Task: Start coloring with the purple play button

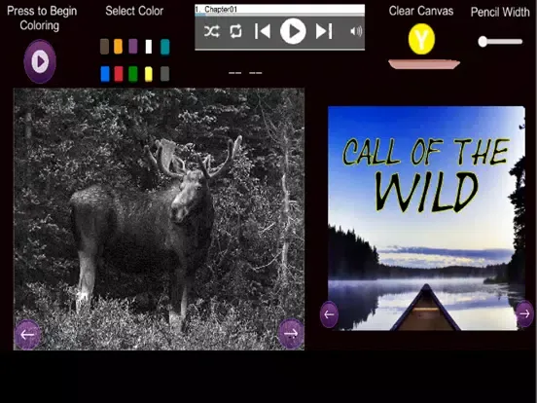Action: point(40,61)
